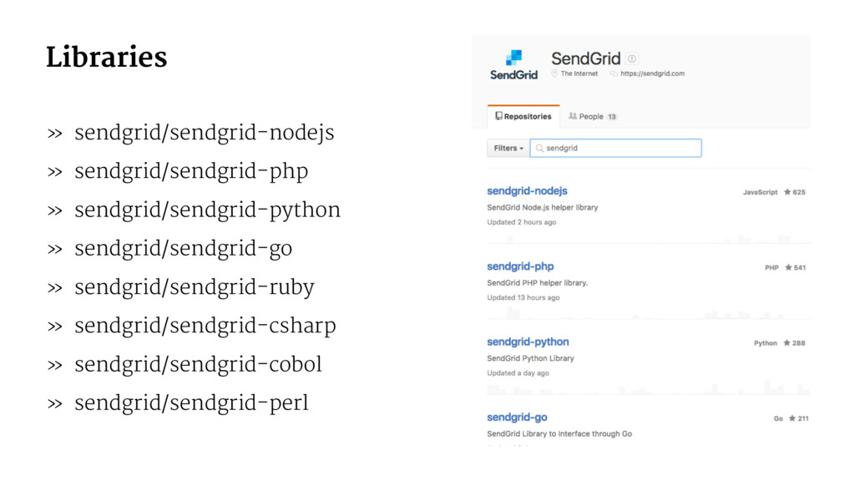
Task: Click the SendGrid logo image
Action: (x=514, y=65)
